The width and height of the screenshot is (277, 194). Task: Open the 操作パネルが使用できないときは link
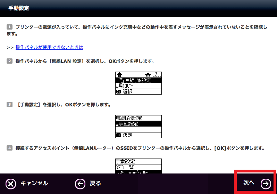(49, 47)
